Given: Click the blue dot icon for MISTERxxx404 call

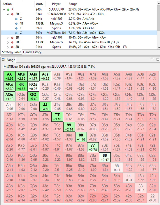Looking at the screenshot, I should tap(16, 33).
